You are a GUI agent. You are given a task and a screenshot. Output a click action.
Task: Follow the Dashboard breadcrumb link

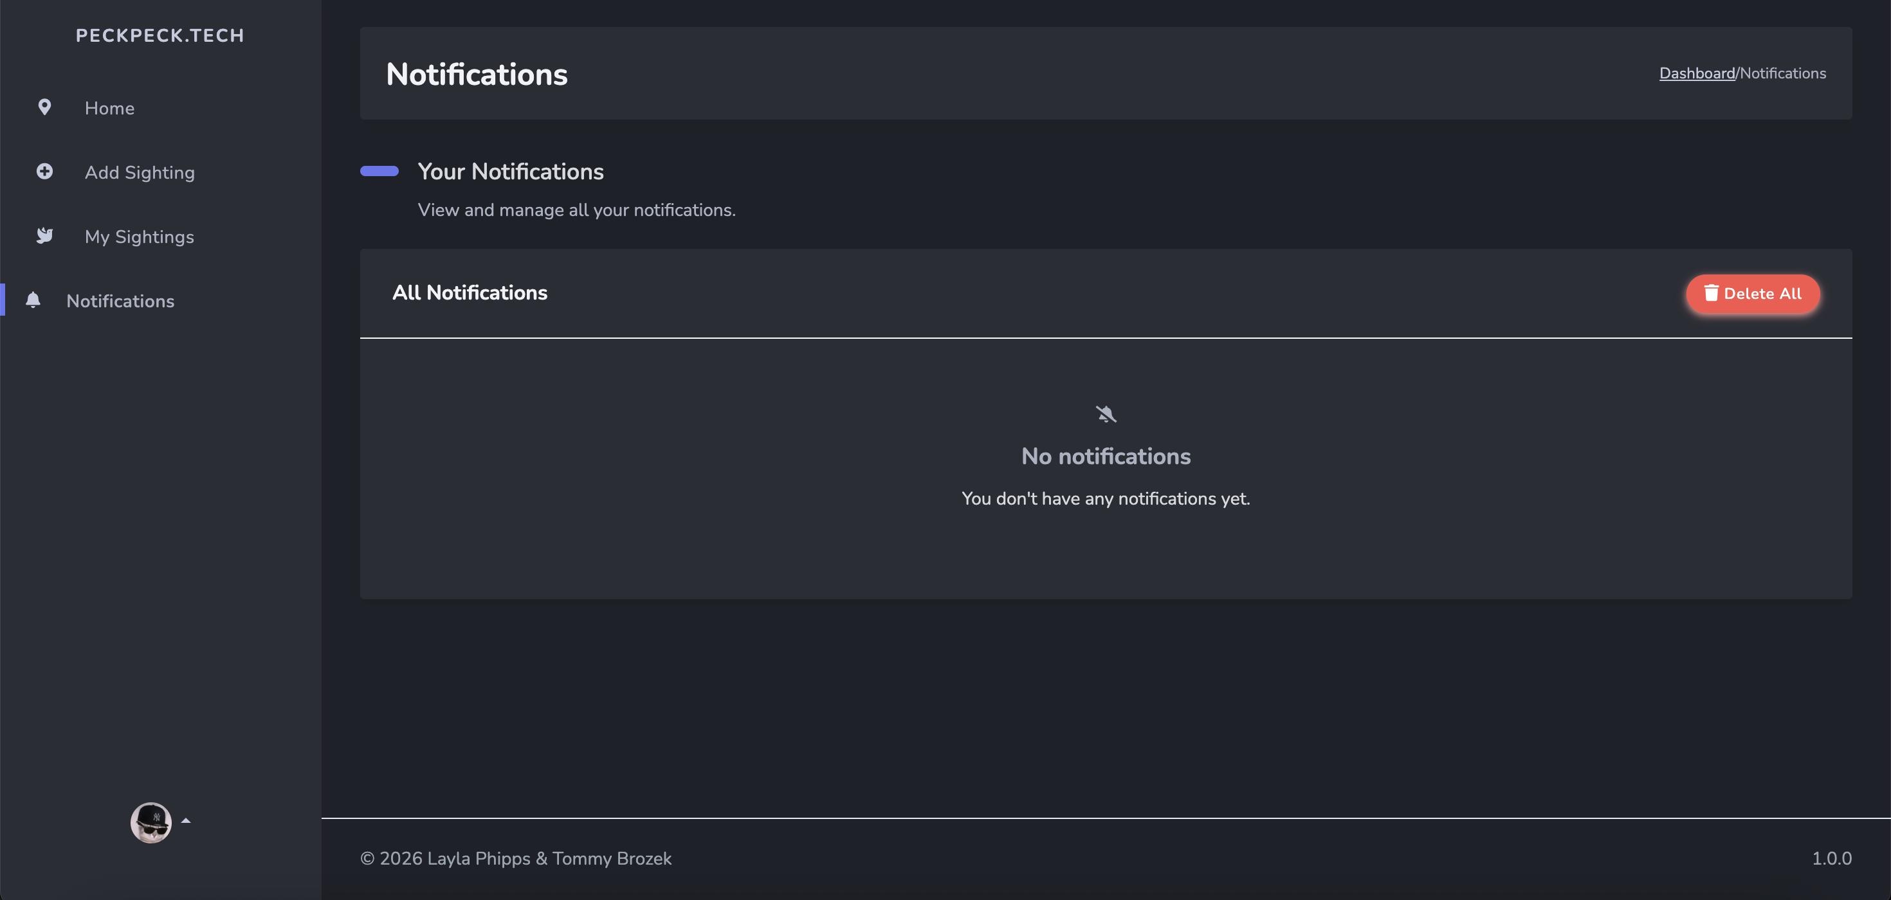[x=1697, y=73]
